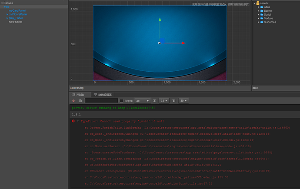Expand the callScorePanel node
The height and width of the screenshot is (189, 300).
(7, 14)
